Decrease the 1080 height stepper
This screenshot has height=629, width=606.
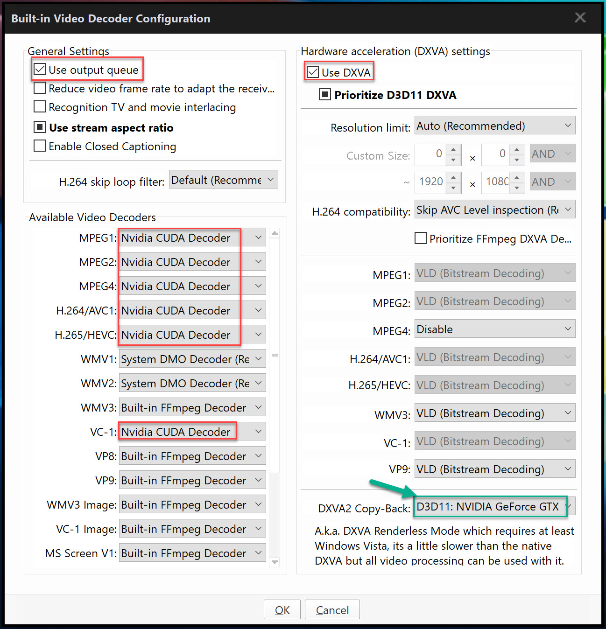517,188
